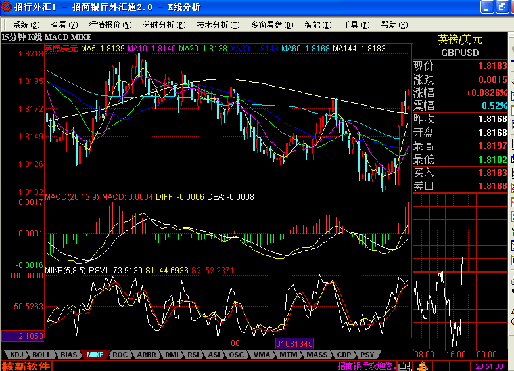The image size is (514, 371).
Task: Click the 20:51:08 clock in status bar
Action: tap(489, 366)
